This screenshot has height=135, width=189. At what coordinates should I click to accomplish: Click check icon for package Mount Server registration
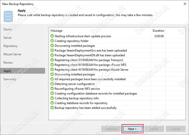click(x=52, y=69)
